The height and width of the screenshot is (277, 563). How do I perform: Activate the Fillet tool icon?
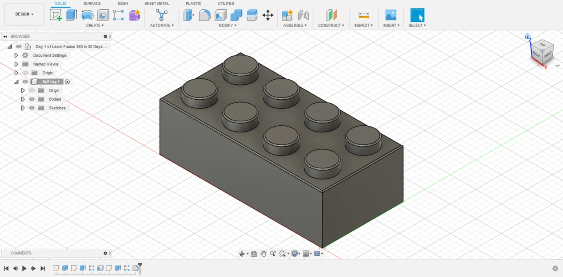(x=204, y=15)
